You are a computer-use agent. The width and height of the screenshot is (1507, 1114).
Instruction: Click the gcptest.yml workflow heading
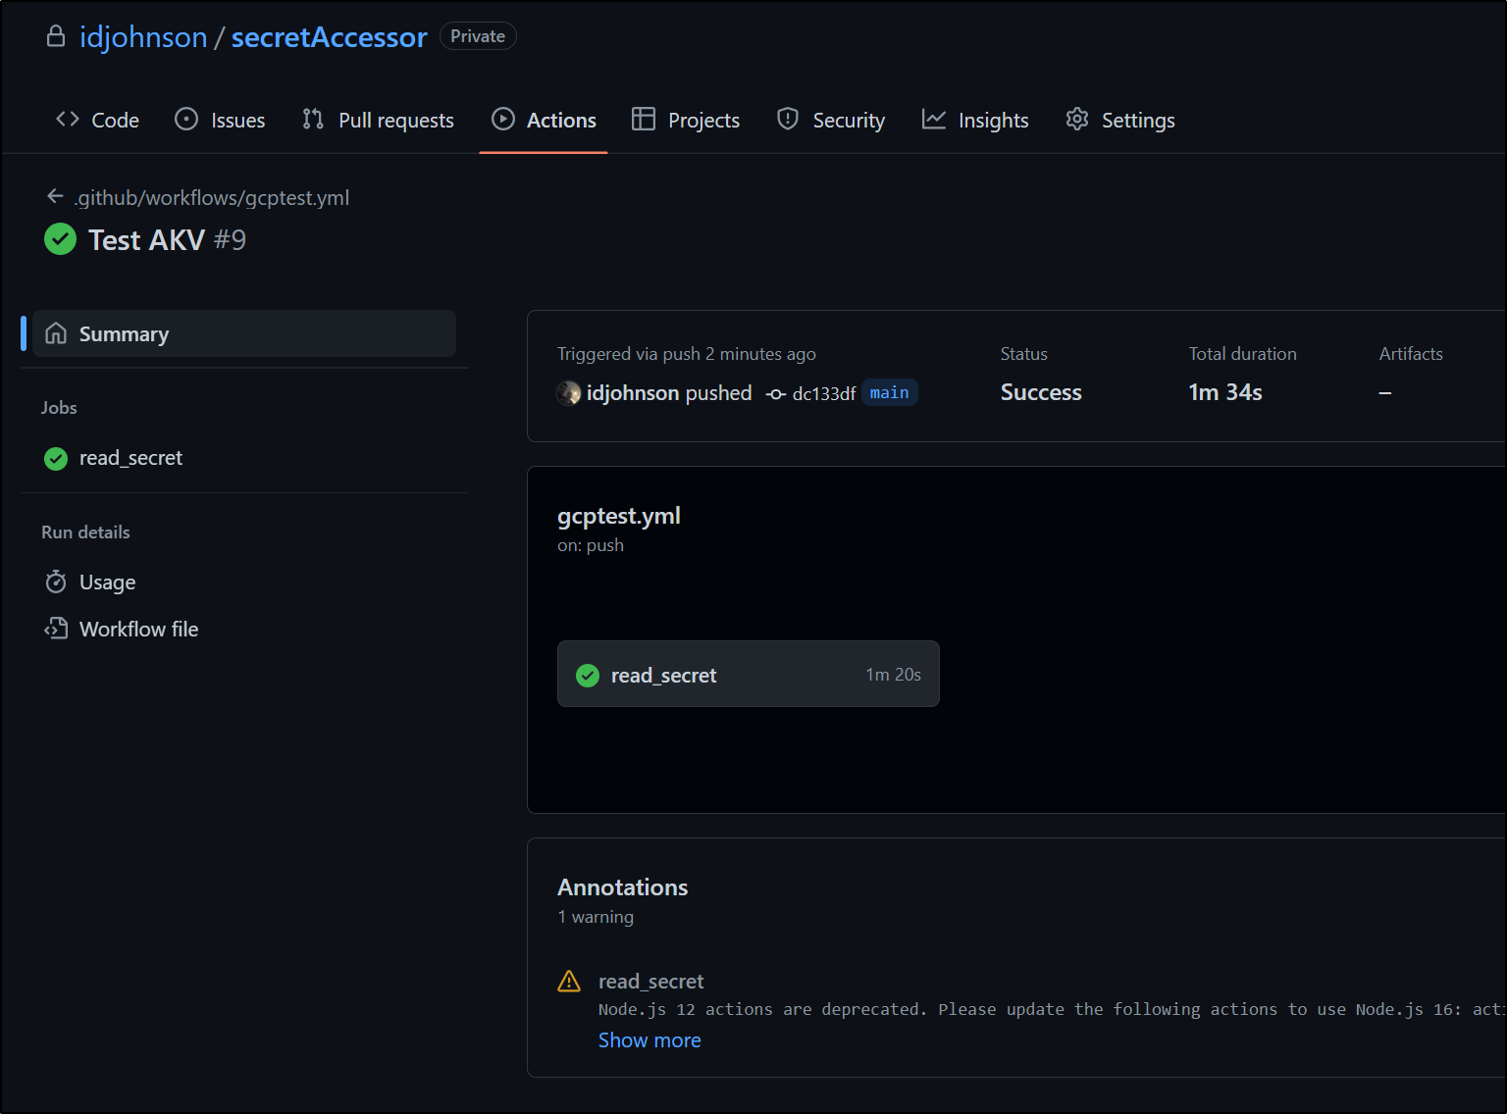[619, 517]
